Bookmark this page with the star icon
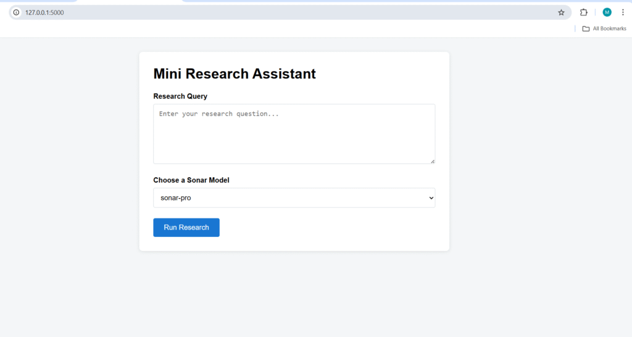 pyautogui.click(x=561, y=12)
